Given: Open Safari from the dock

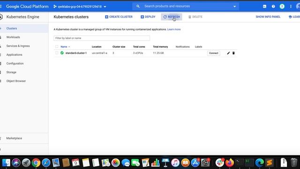Looking at the screenshot, I should [x=46, y=163].
